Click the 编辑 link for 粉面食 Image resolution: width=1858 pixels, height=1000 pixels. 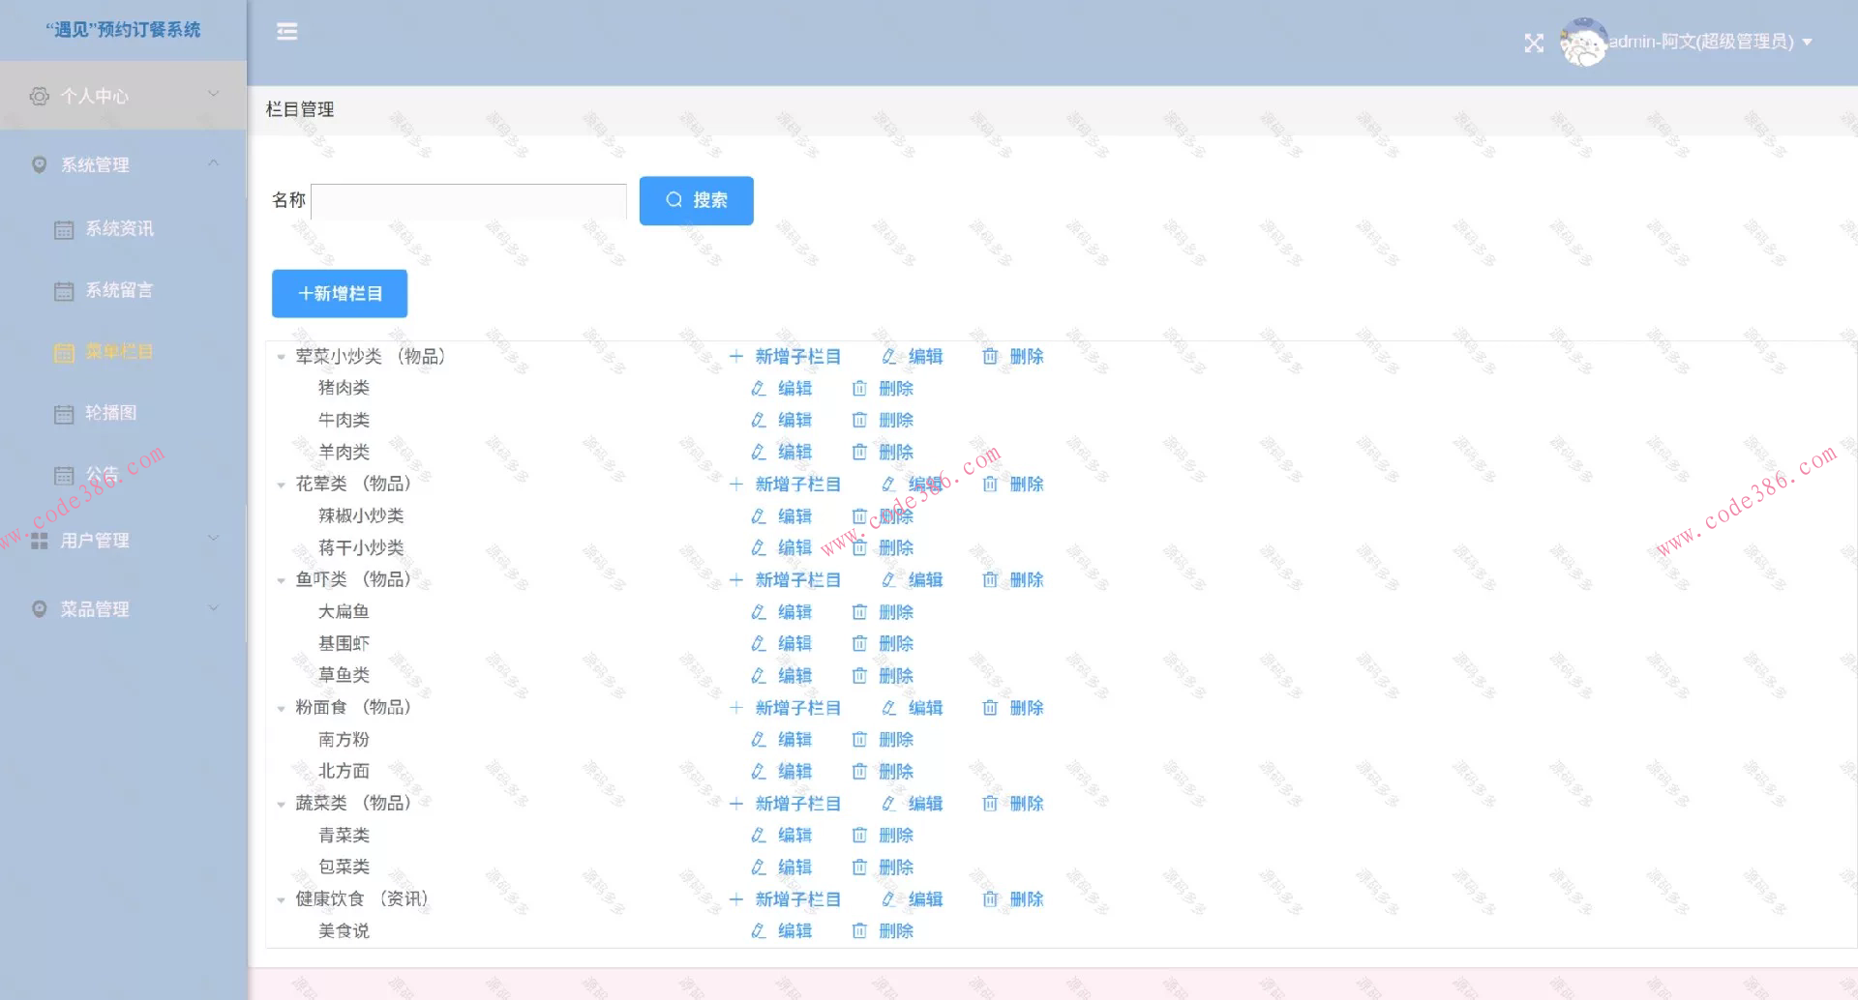[x=925, y=708]
